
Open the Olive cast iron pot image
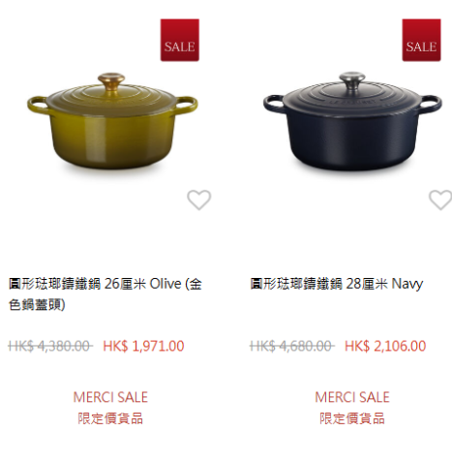coord(112,122)
